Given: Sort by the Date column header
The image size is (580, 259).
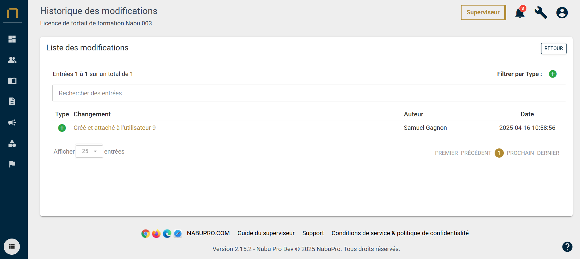Looking at the screenshot, I should 527,114.
